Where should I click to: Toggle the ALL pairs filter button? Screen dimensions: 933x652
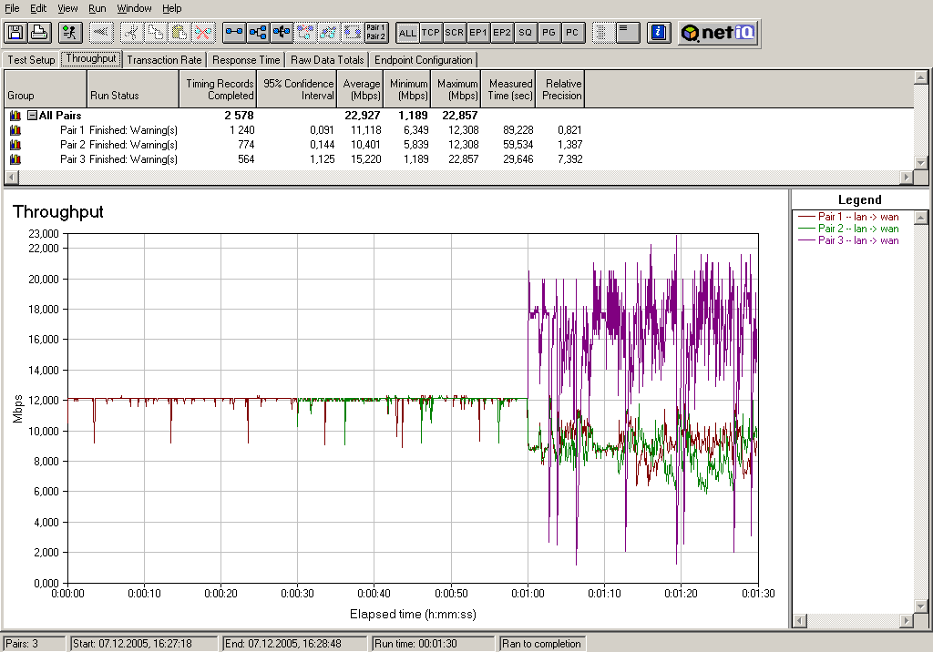(407, 33)
